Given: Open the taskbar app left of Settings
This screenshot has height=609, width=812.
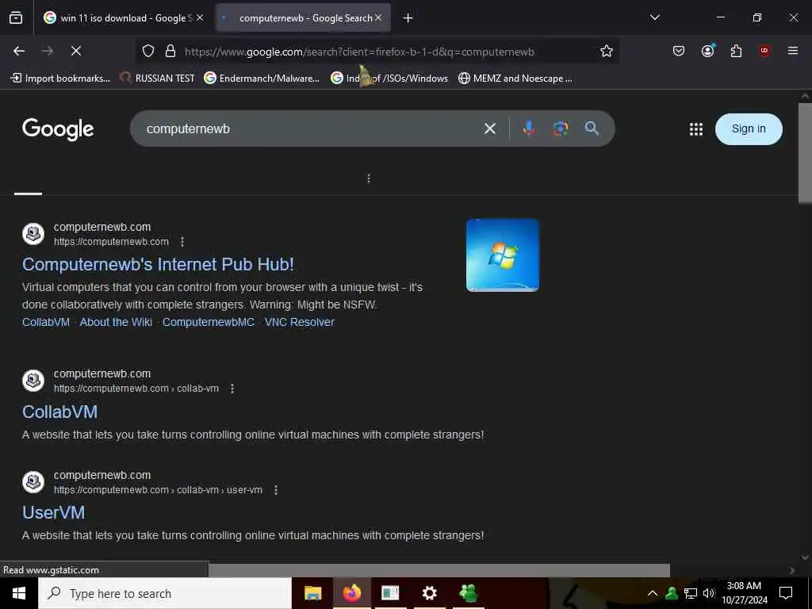Looking at the screenshot, I should pyautogui.click(x=390, y=593).
